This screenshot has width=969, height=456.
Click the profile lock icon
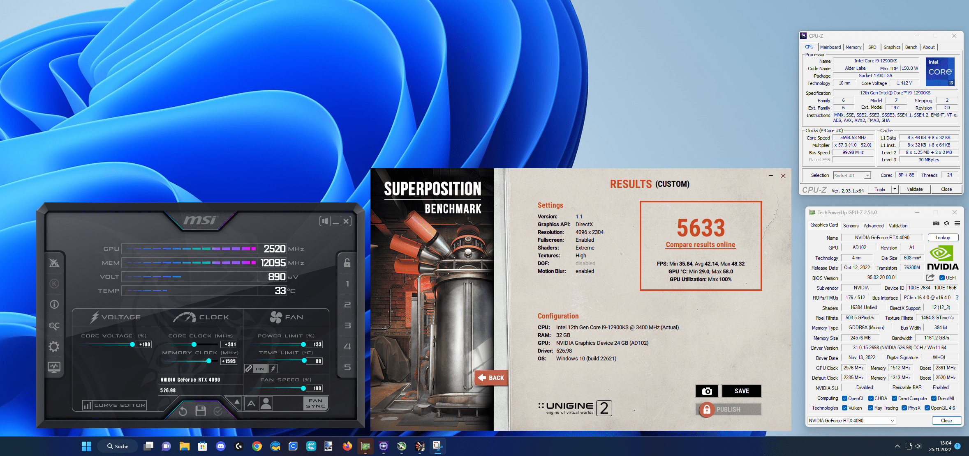(347, 263)
